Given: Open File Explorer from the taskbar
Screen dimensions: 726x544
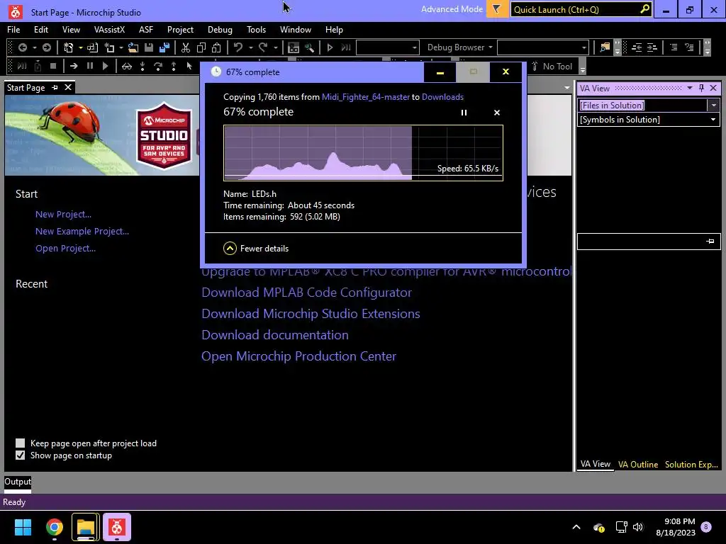Looking at the screenshot, I should click(x=85, y=527).
